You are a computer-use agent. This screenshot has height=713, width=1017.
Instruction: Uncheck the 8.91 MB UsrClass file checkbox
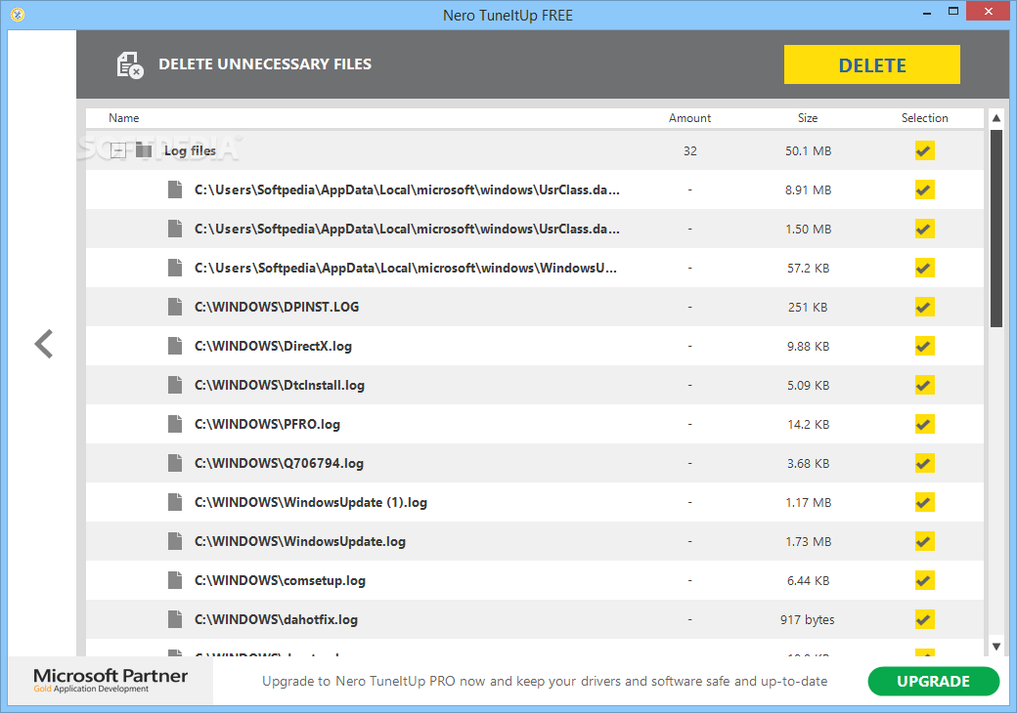(924, 189)
